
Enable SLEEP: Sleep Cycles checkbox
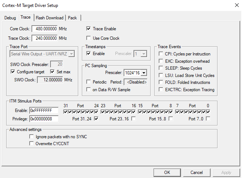[x=161, y=68]
